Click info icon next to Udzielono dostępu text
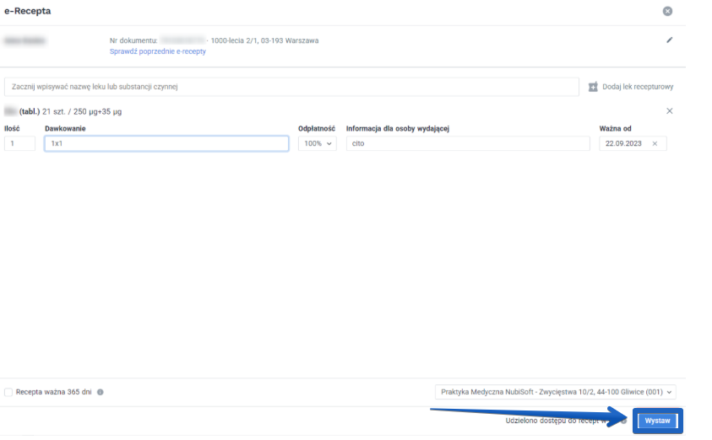 click(x=623, y=420)
